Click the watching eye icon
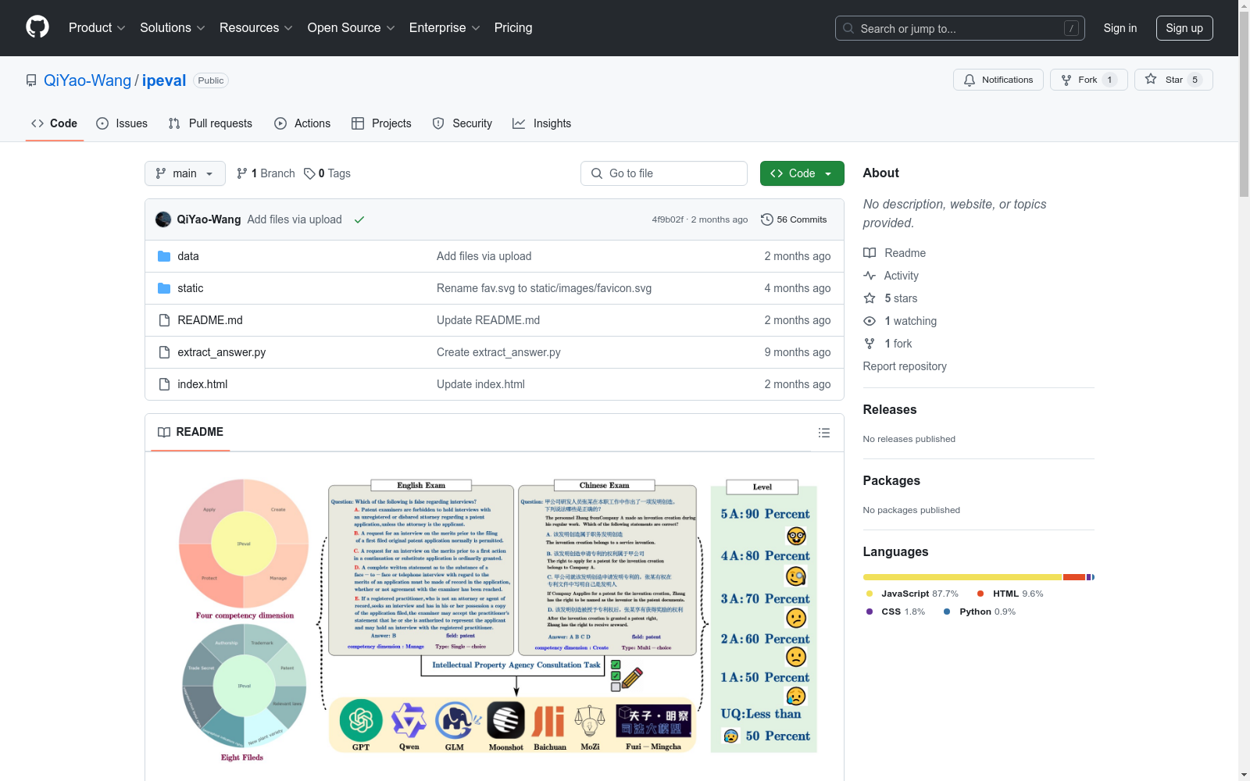The height and width of the screenshot is (781, 1250). pos(870,321)
